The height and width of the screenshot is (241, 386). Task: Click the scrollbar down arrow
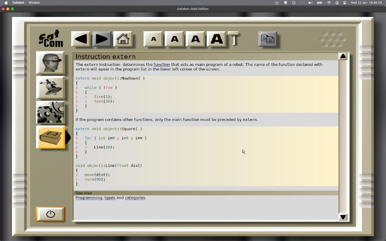(343, 217)
